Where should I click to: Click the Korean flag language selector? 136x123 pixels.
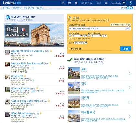pos(76,3)
